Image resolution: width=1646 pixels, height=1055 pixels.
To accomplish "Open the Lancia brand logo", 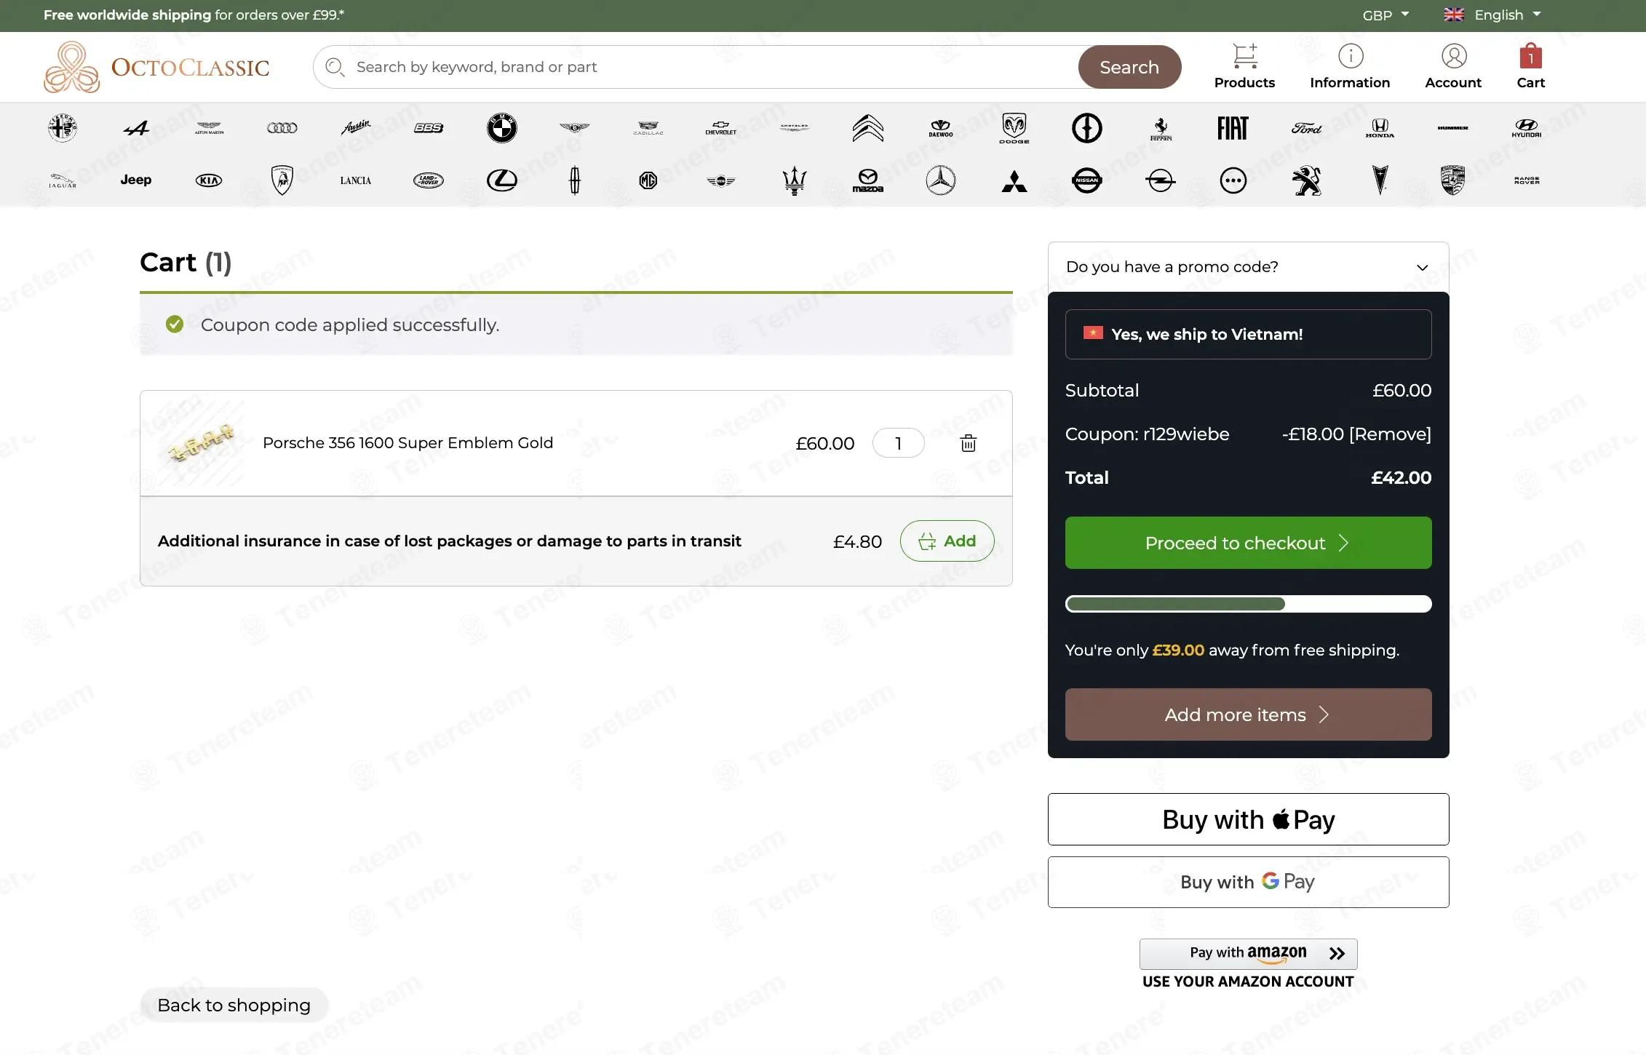I will coord(355,180).
